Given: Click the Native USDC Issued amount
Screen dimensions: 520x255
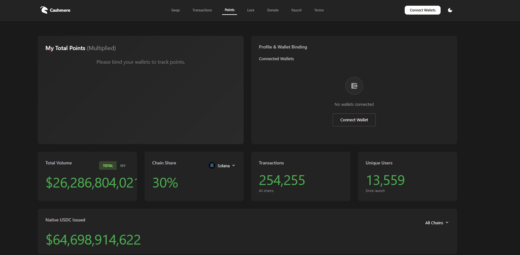Looking at the screenshot, I should [93, 240].
